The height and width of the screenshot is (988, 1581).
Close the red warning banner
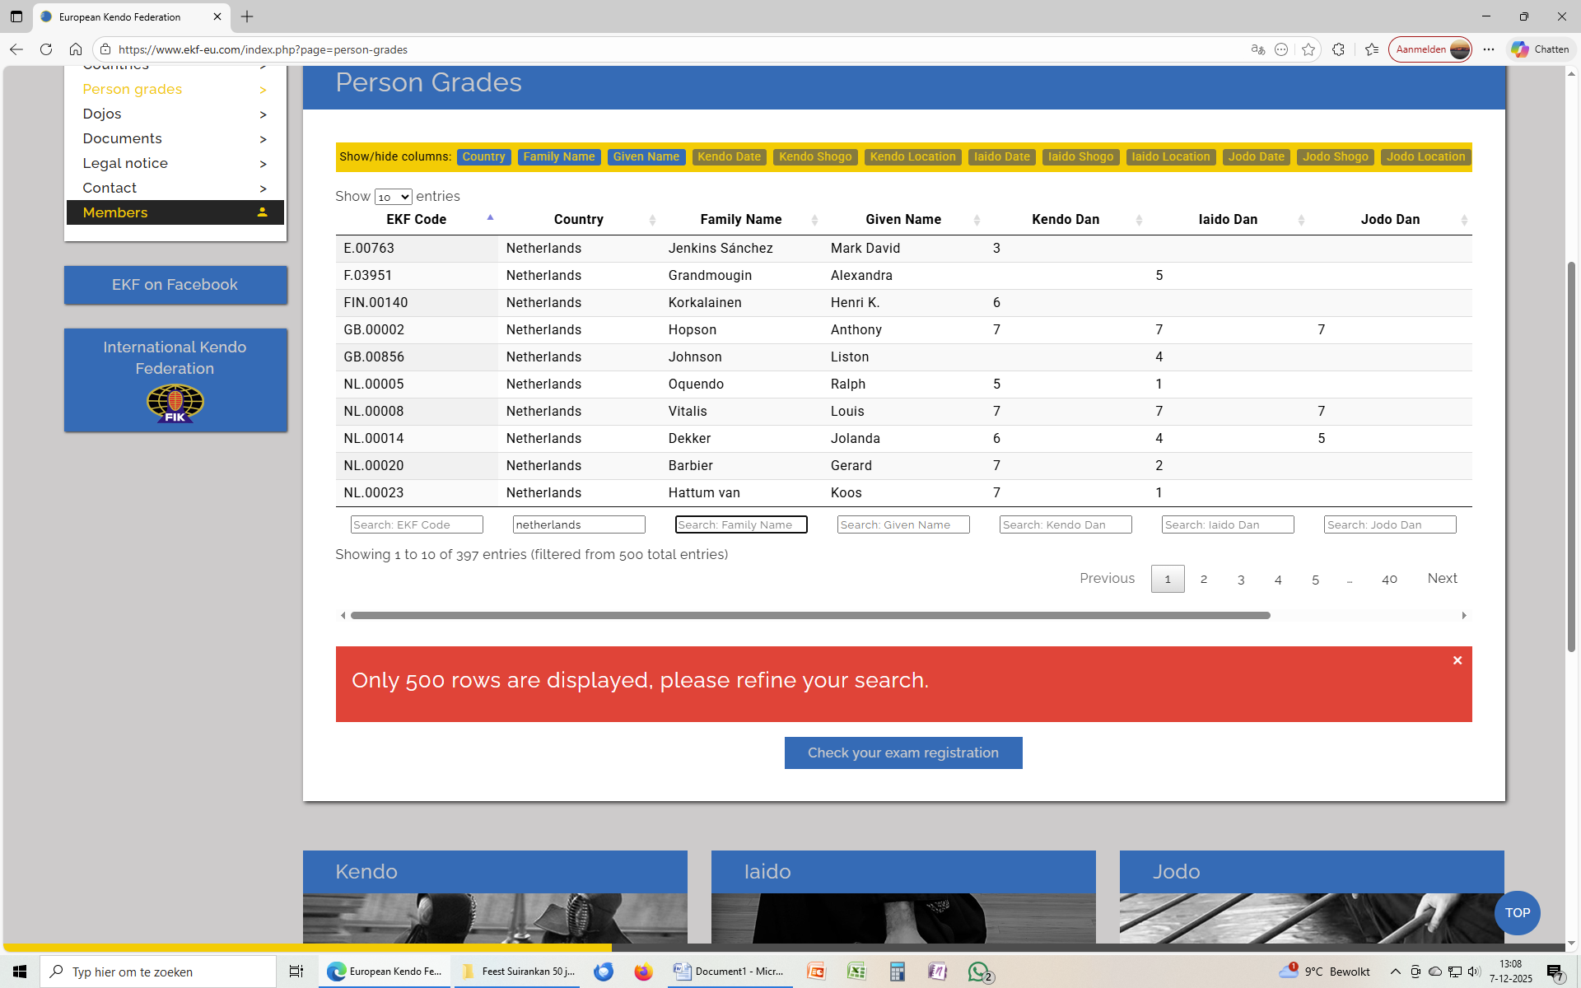(x=1457, y=660)
